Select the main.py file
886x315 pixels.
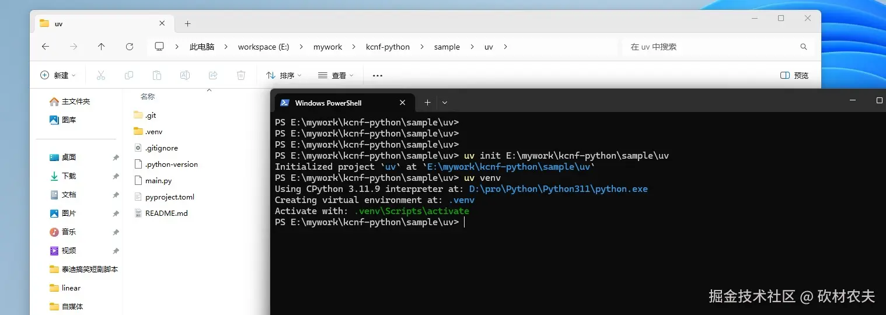pos(152,180)
